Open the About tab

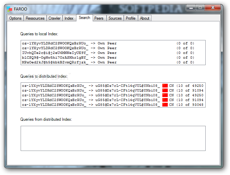pos(144,18)
